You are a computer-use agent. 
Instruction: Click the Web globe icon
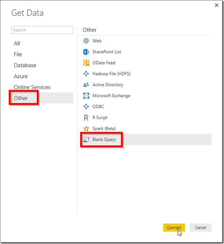[x=86, y=41]
